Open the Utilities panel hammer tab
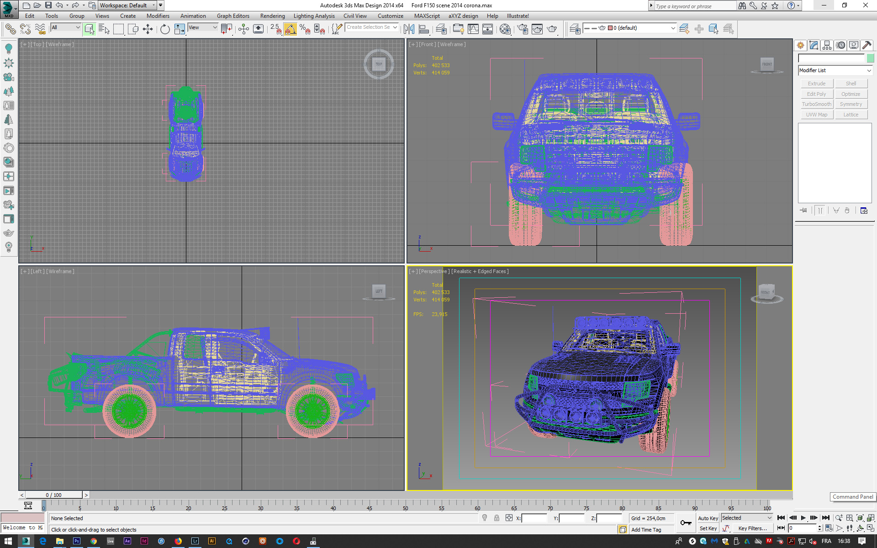 click(x=867, y=45)
